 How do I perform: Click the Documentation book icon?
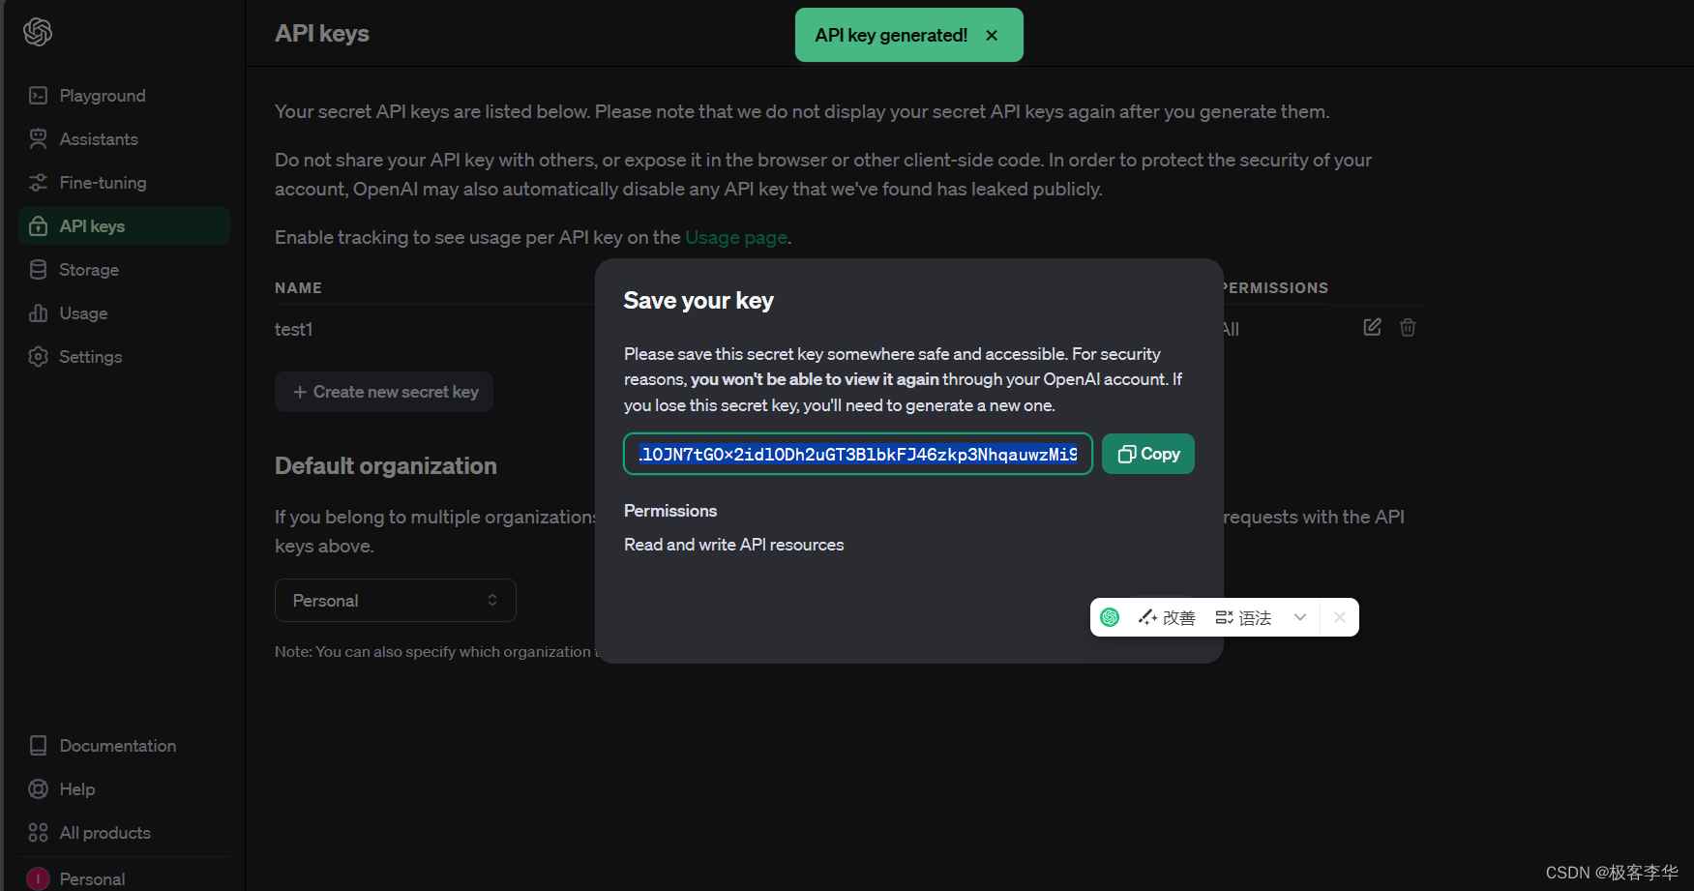pos(39,746)
